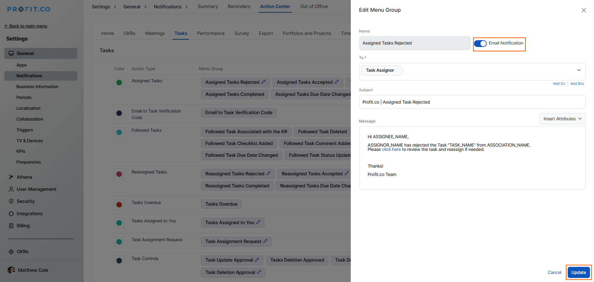Open Athena from the sidebar

24,177
